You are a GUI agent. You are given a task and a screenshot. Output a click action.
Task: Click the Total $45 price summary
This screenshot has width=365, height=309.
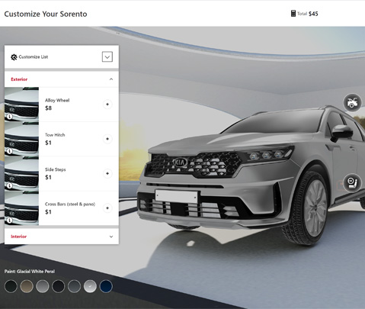(x=308, y=14)
